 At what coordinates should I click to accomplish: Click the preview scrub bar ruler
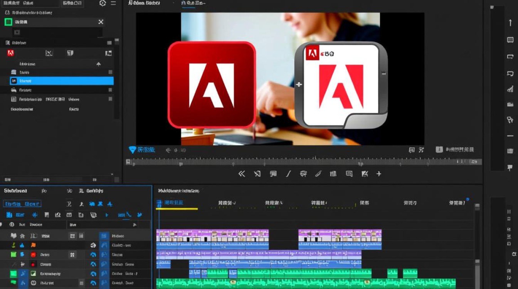304,162
